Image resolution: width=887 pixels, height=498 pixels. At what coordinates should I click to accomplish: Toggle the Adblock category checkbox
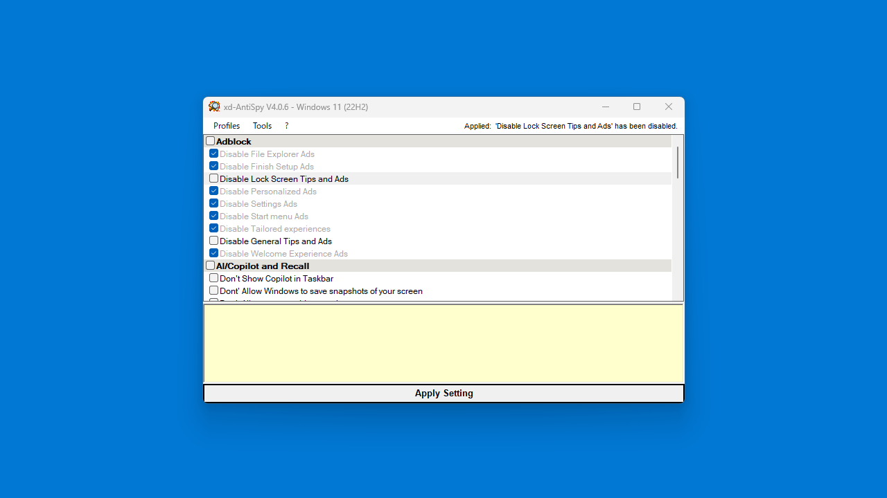pyautogui.click(x=211, y=141)
